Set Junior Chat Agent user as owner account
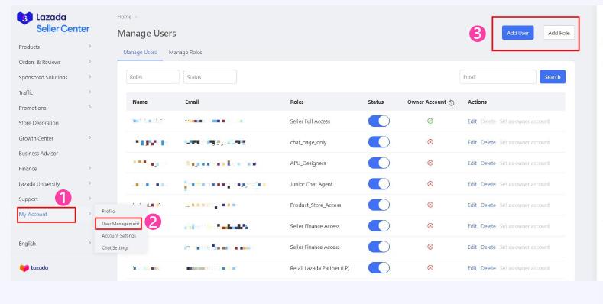603x304 pixels. click(x=524, y=184)
